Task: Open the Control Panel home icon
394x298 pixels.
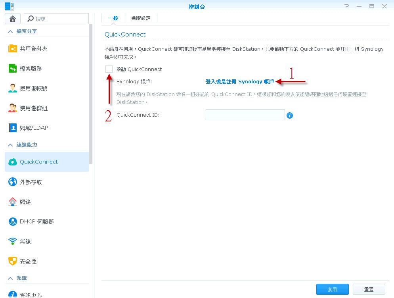Action: point(13,19)
